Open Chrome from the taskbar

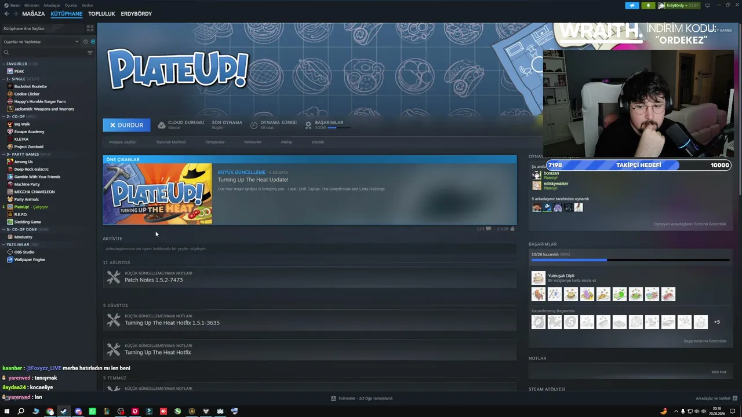(50, 411)
